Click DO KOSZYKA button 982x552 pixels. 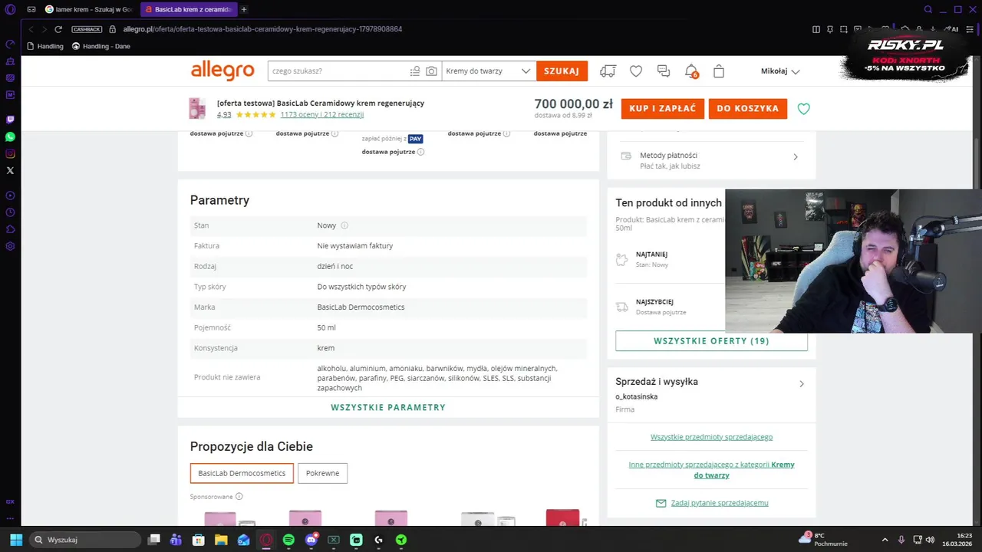pyautogui.click(x=747, y=108)
